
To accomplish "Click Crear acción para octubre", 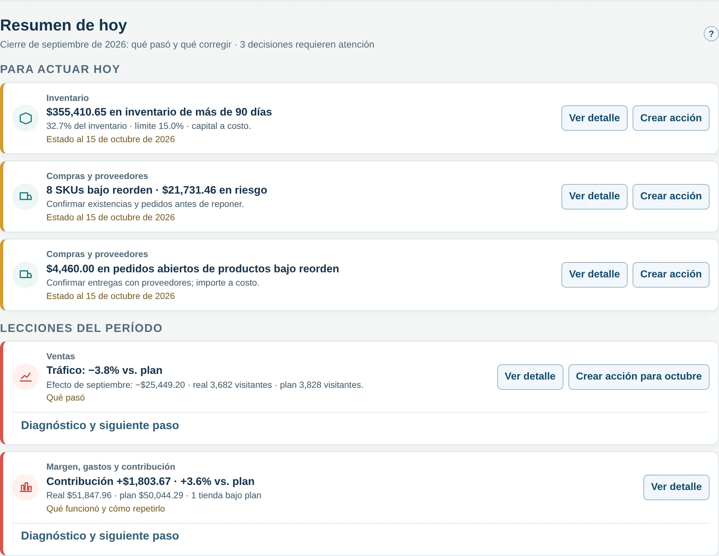I will [x=639, y=377].
